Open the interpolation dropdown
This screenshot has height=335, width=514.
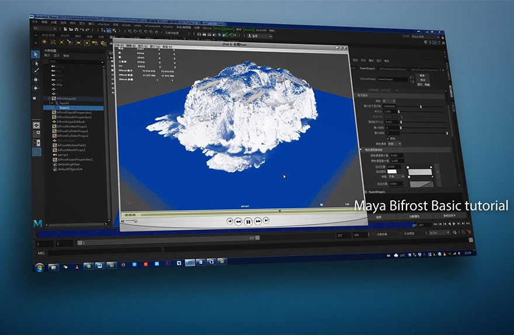coord(397,176)
